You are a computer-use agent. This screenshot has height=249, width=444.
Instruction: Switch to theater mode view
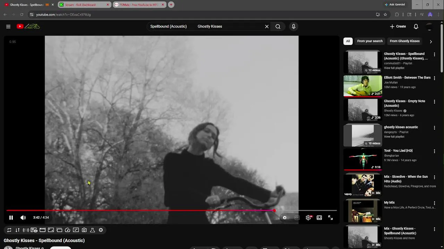point(319,218)
